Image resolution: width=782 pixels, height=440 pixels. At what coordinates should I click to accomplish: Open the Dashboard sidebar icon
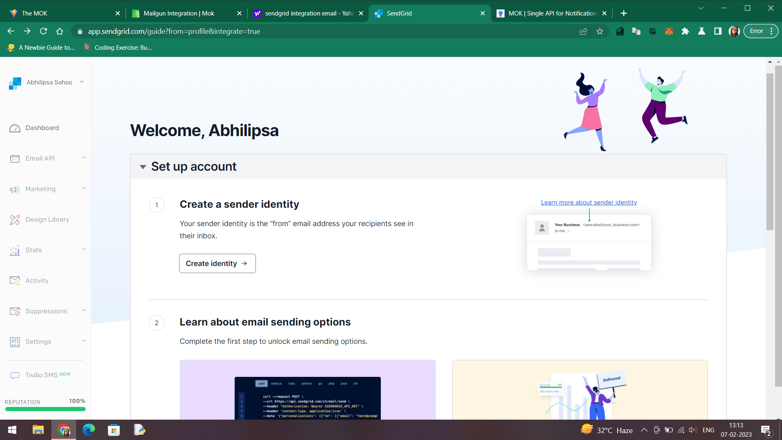coord(15,128)
